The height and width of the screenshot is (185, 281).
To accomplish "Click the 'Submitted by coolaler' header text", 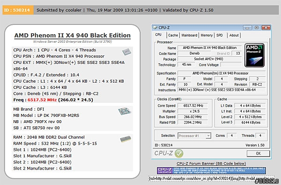I will (x=59, y=10).
